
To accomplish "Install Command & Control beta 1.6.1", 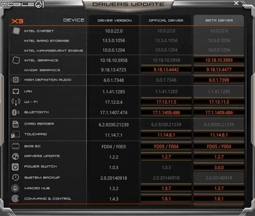I will point(219,199).
